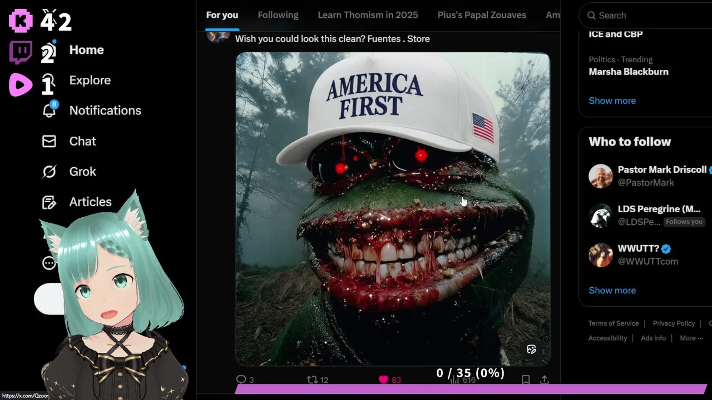This screenshot has height=400, width=712.
Task: Click the Articles document icon
Action: [x=49, y=202]
